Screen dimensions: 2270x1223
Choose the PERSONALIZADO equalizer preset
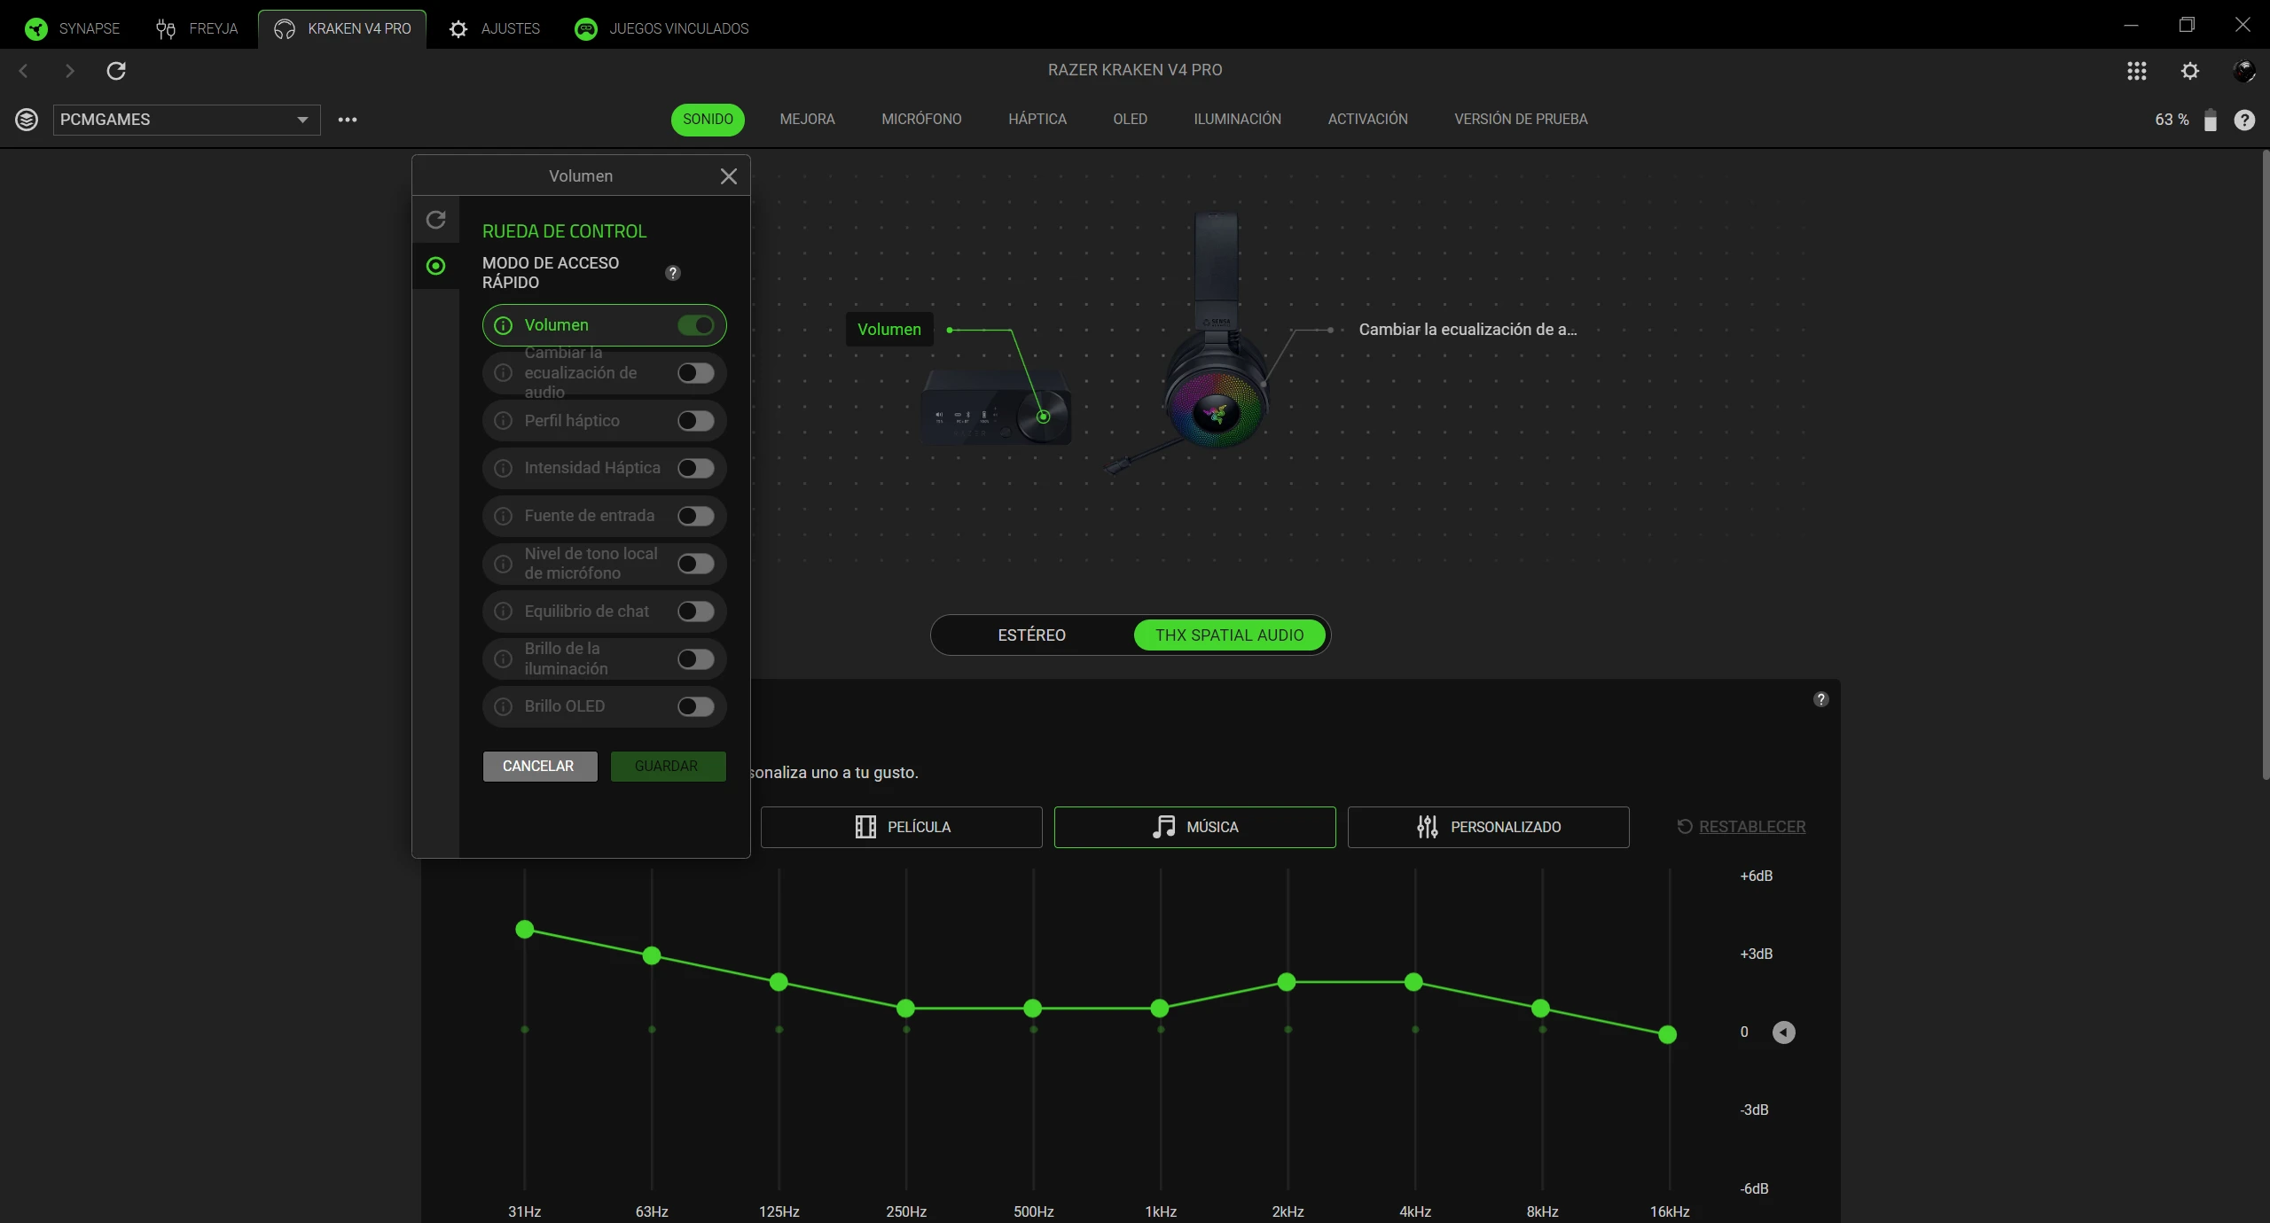1488,827
